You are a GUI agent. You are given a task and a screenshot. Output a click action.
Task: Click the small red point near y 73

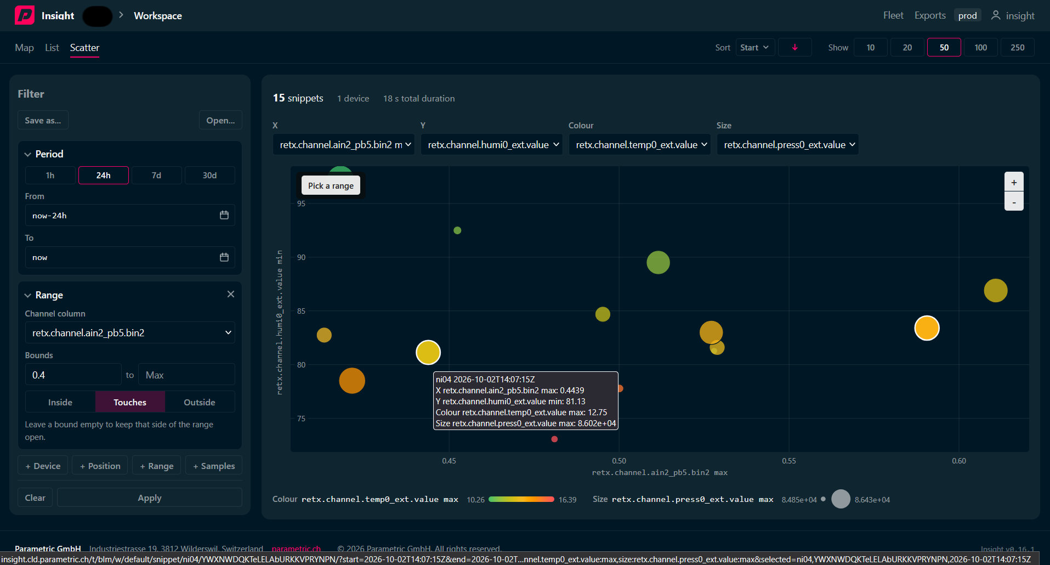554,439
